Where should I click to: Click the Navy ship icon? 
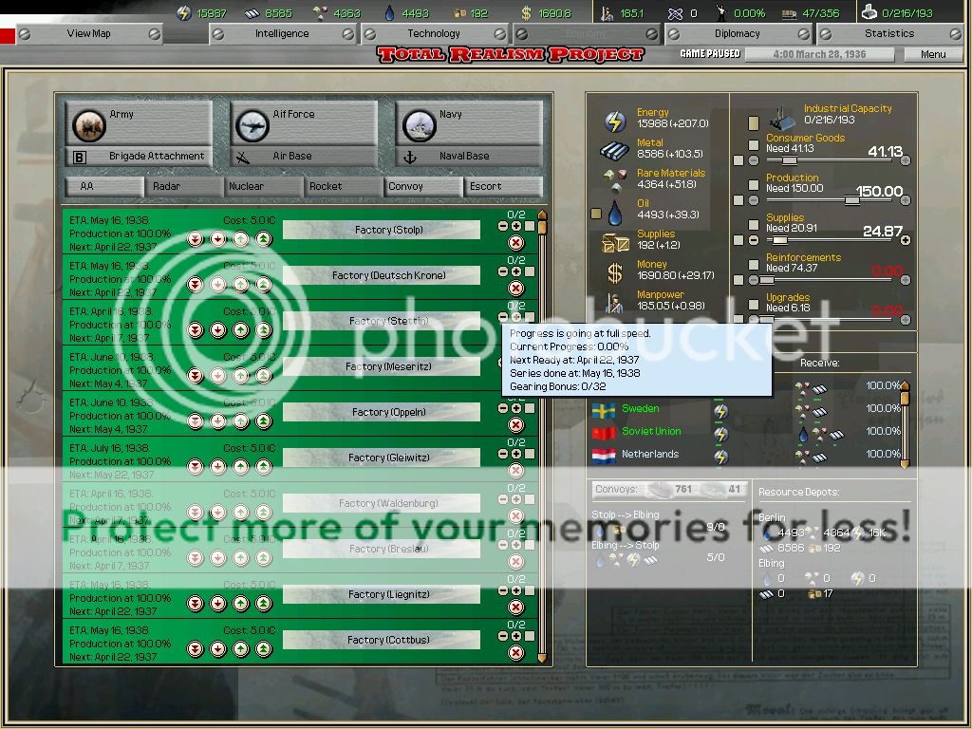pos(419,124)
